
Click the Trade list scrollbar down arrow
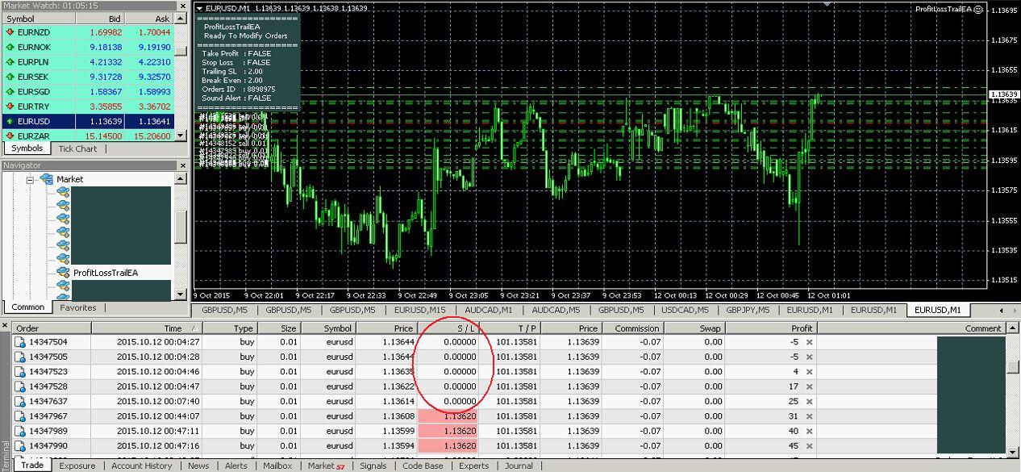click(1013, 451)
